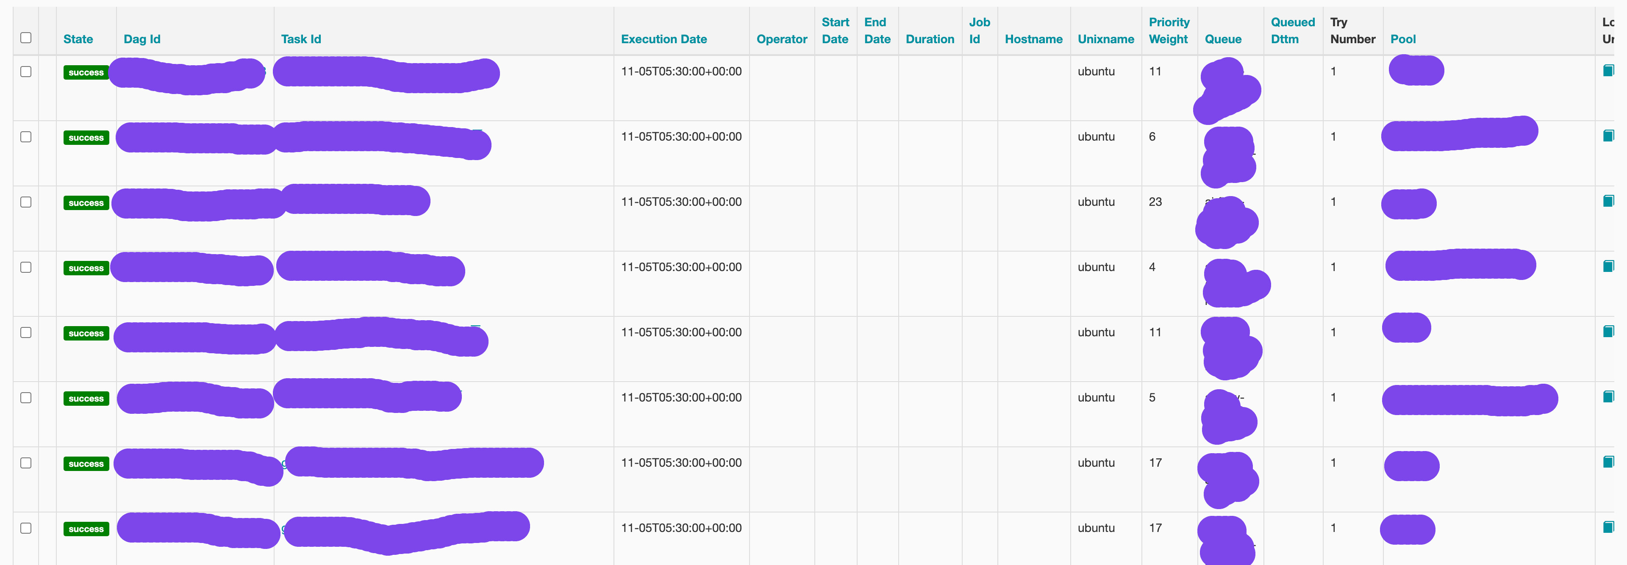Sort entries by Pool column

coord(1404,39)
